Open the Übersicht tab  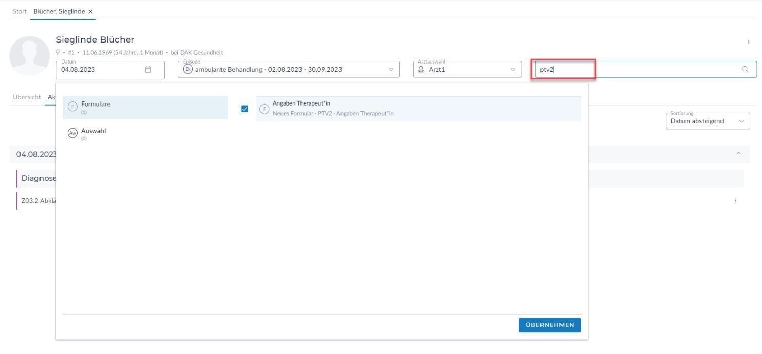click(x=27, y=97)
